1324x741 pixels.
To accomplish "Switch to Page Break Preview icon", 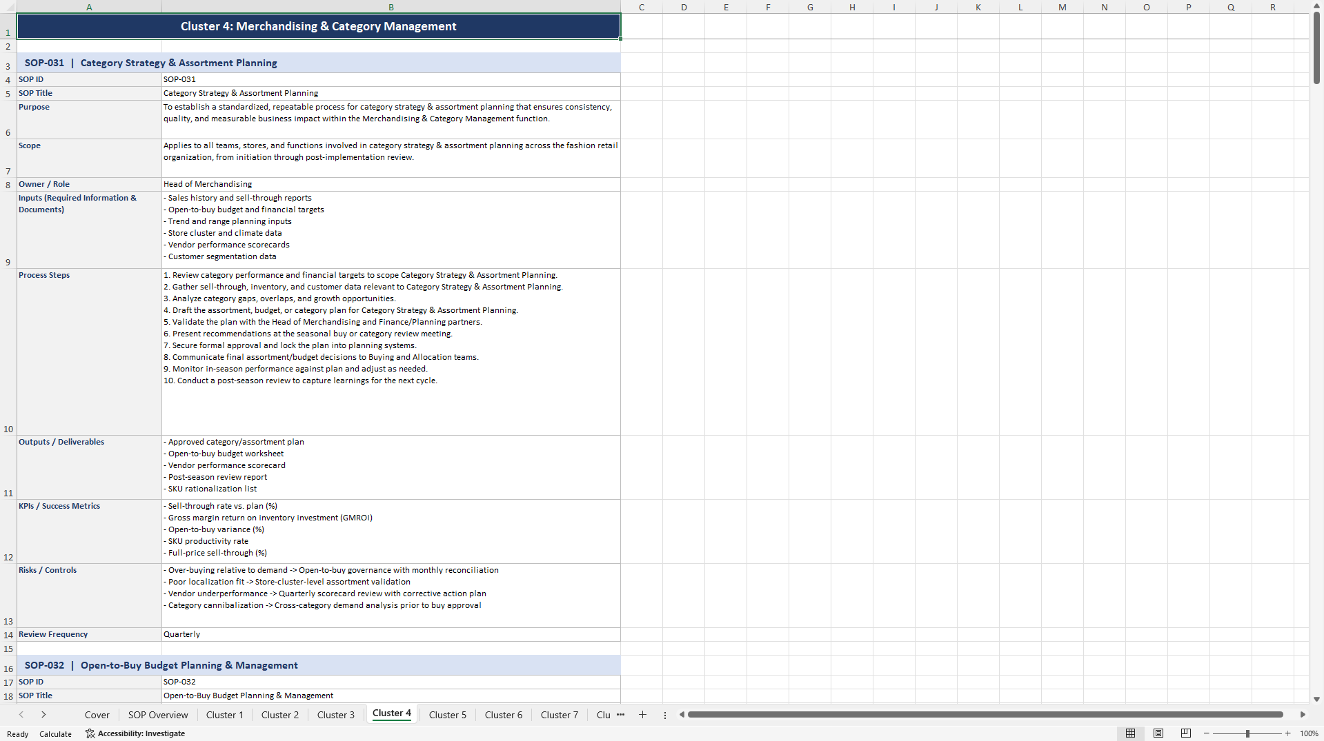I will point(1186,733).
